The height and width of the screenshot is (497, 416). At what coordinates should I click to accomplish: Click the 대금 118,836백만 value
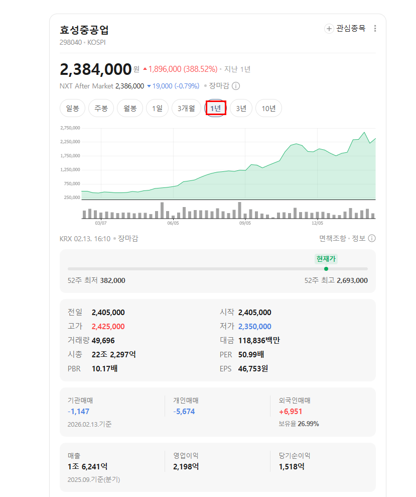[259, 341]
